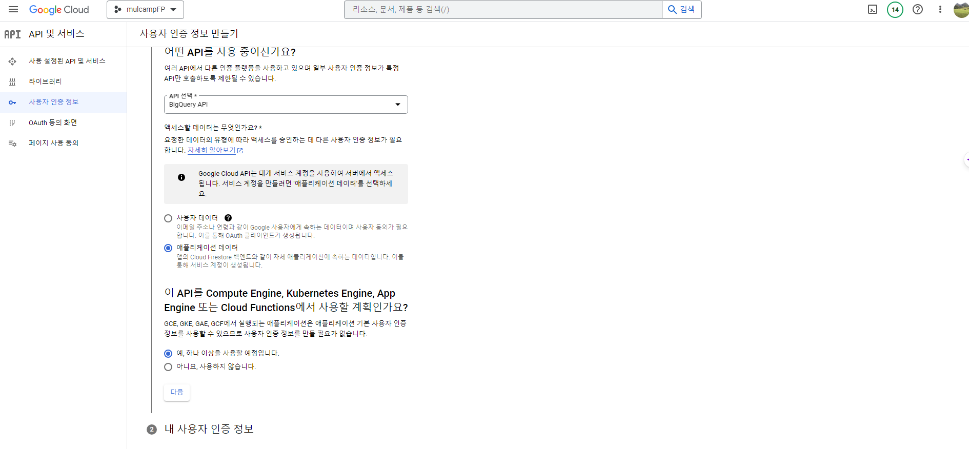
Task: Focus the 리소스, 문서, 제품 등 검색 field
Action: [503, 10]
